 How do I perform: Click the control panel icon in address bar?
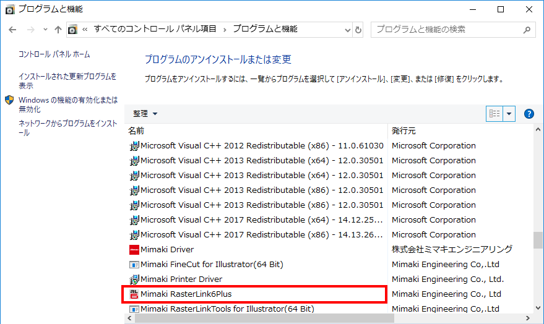(x=72, y=30)
